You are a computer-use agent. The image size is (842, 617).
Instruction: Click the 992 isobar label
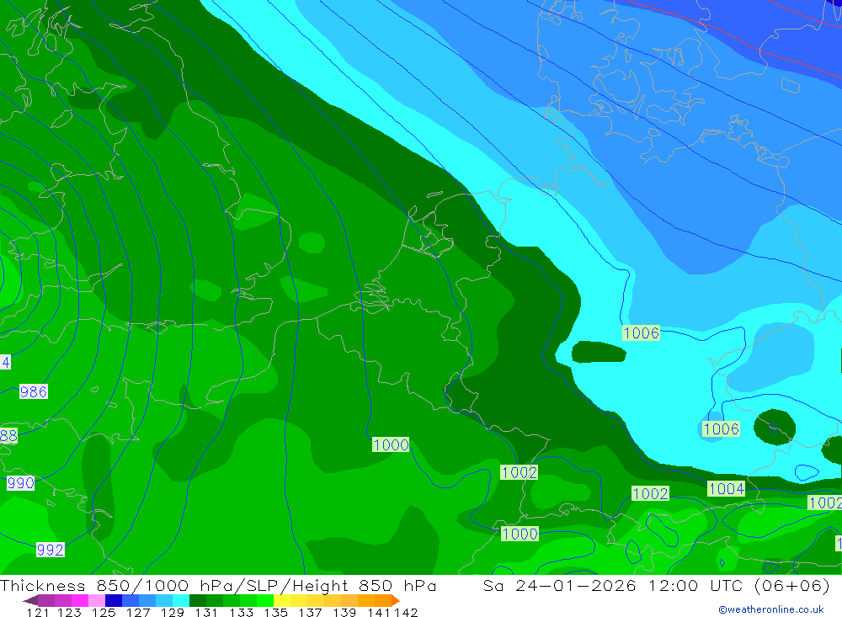click(51, 550)
